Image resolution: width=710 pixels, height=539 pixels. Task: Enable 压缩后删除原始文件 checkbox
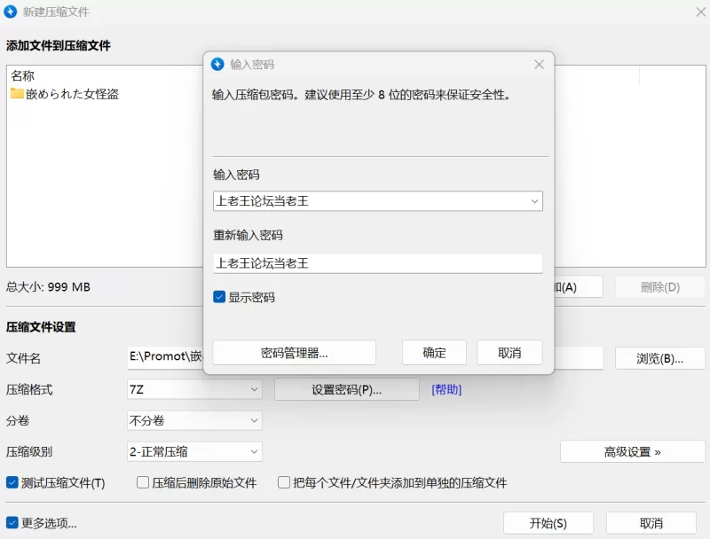click(143, 482)
